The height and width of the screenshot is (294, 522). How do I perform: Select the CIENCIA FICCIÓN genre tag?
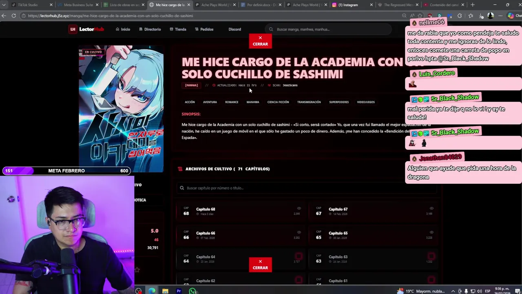tap(278, 102)
